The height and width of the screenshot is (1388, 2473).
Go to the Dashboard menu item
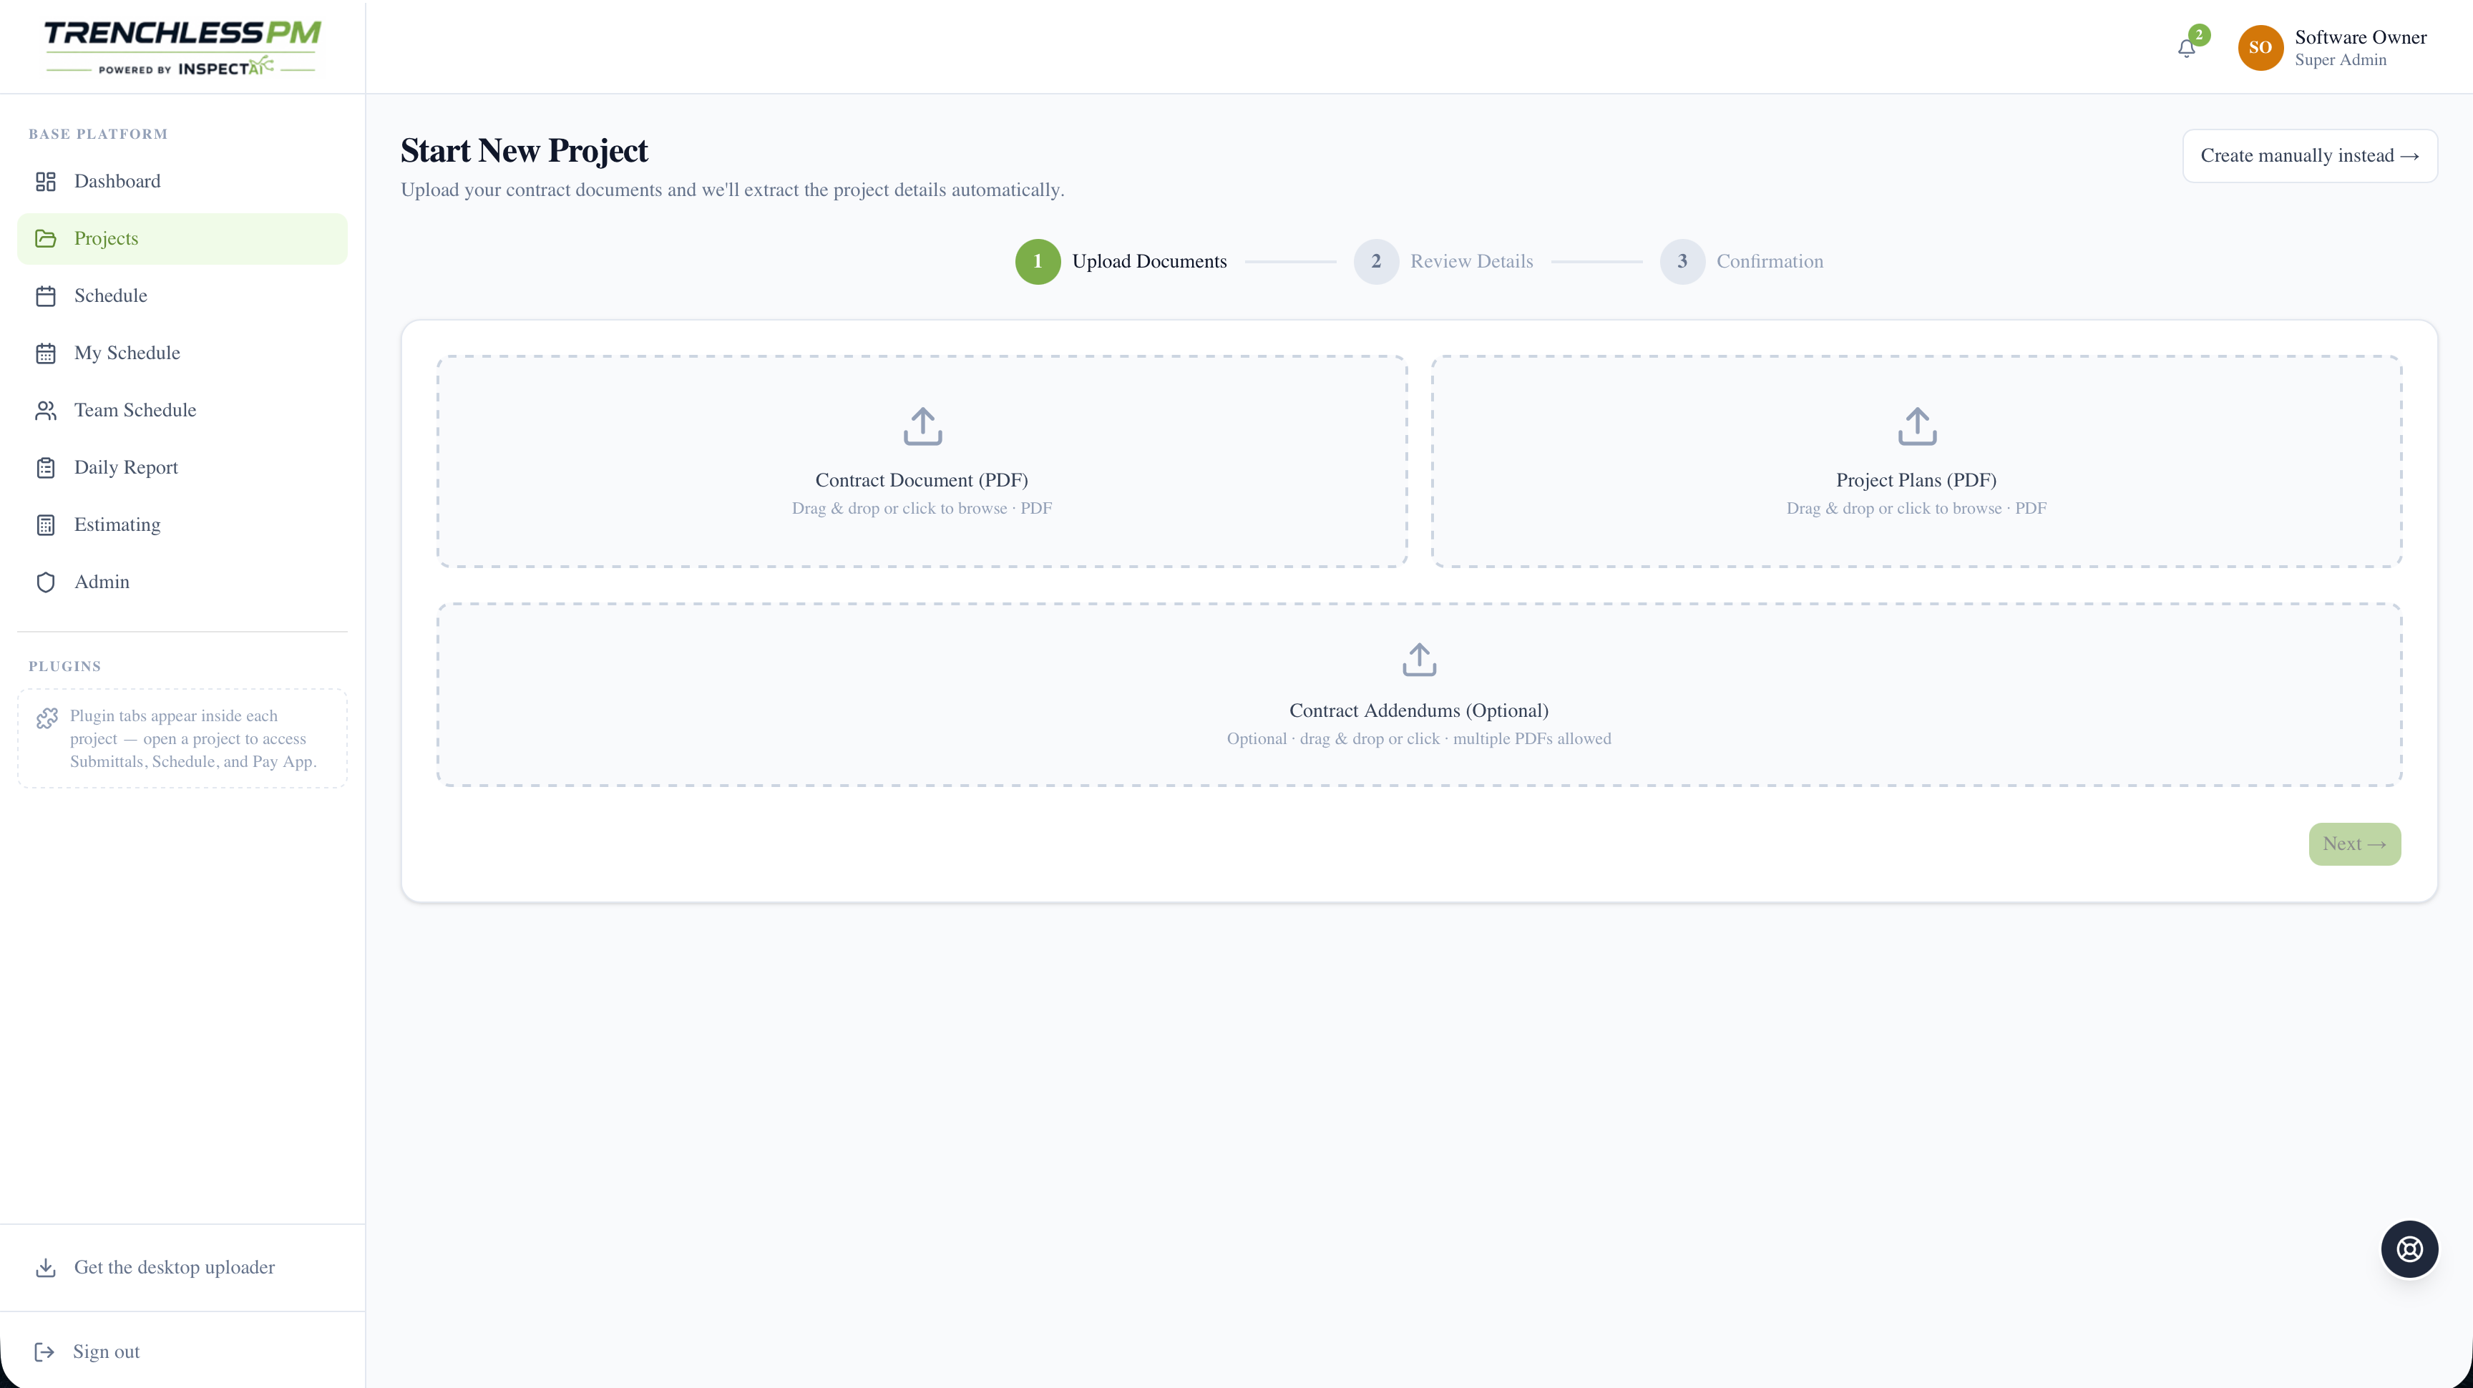(182, 182)
